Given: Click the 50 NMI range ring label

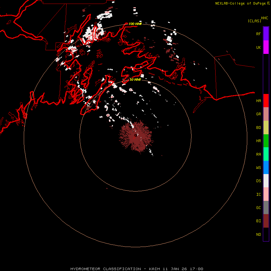Looking at the screenshot, I should click(135, 79).
